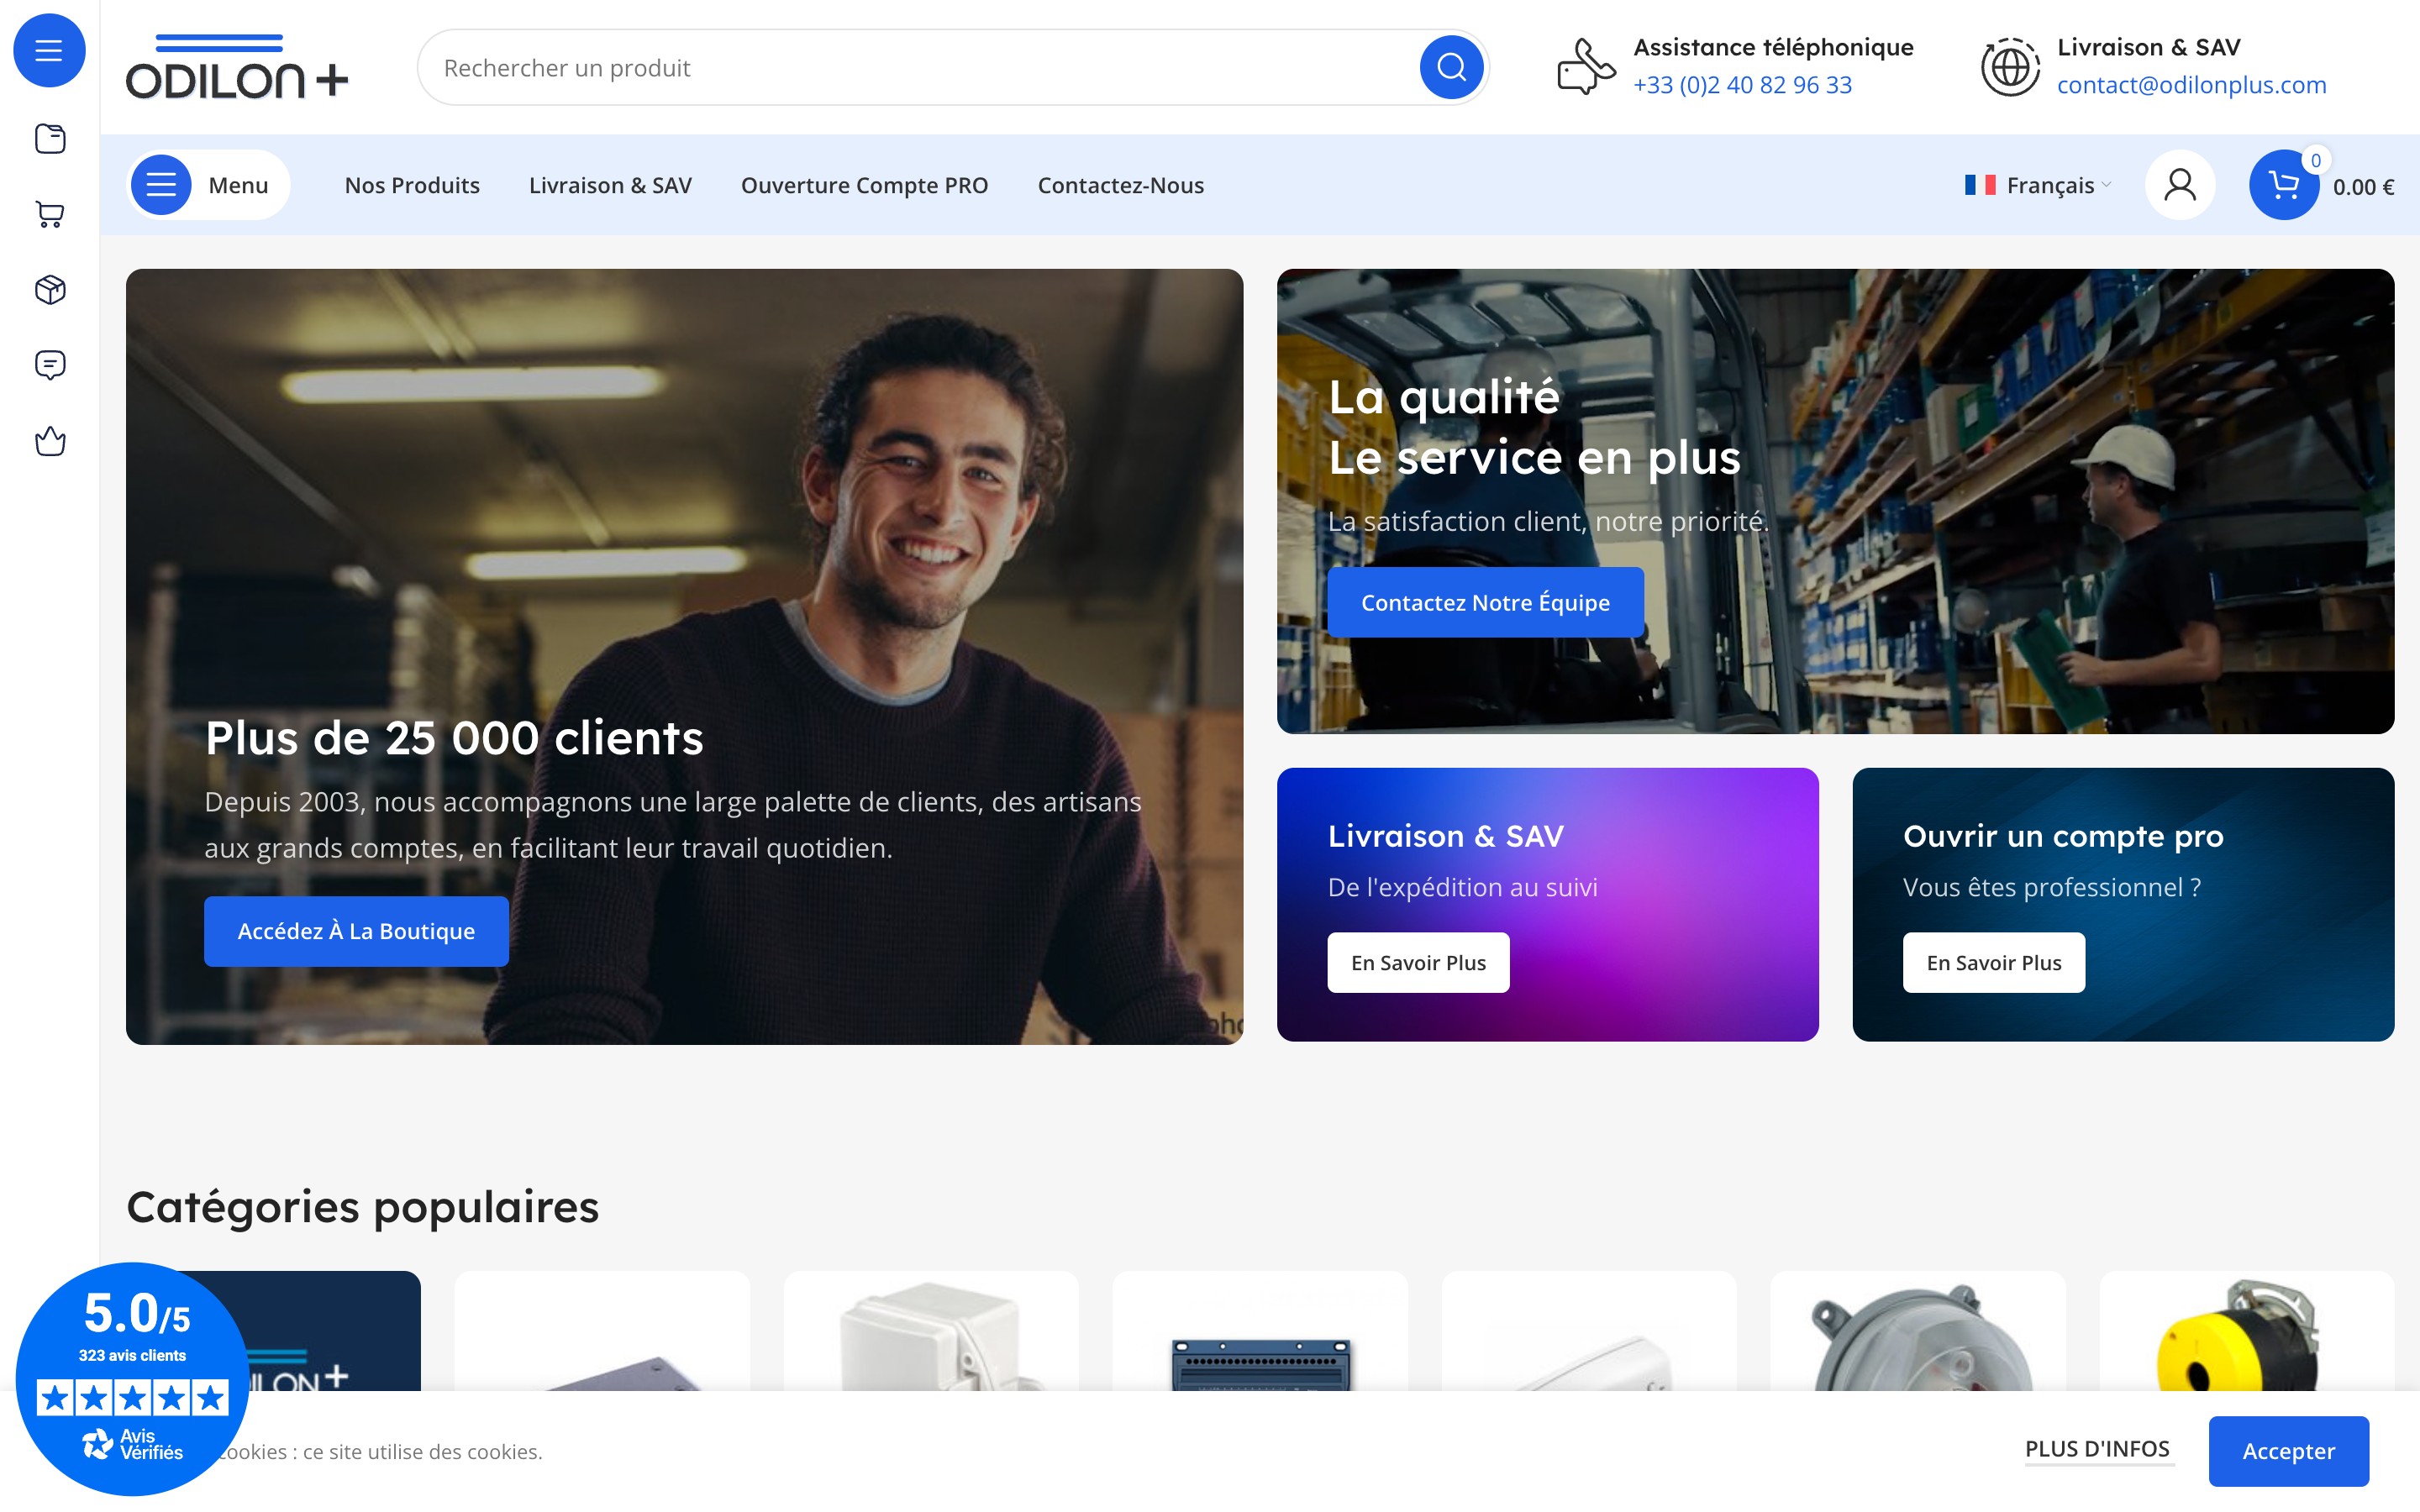Image resolution: width=2420 pixels, height=1512 pixels.
Task: Select Contactez-Nous in the navigation bar
Action: [1120, 185]
